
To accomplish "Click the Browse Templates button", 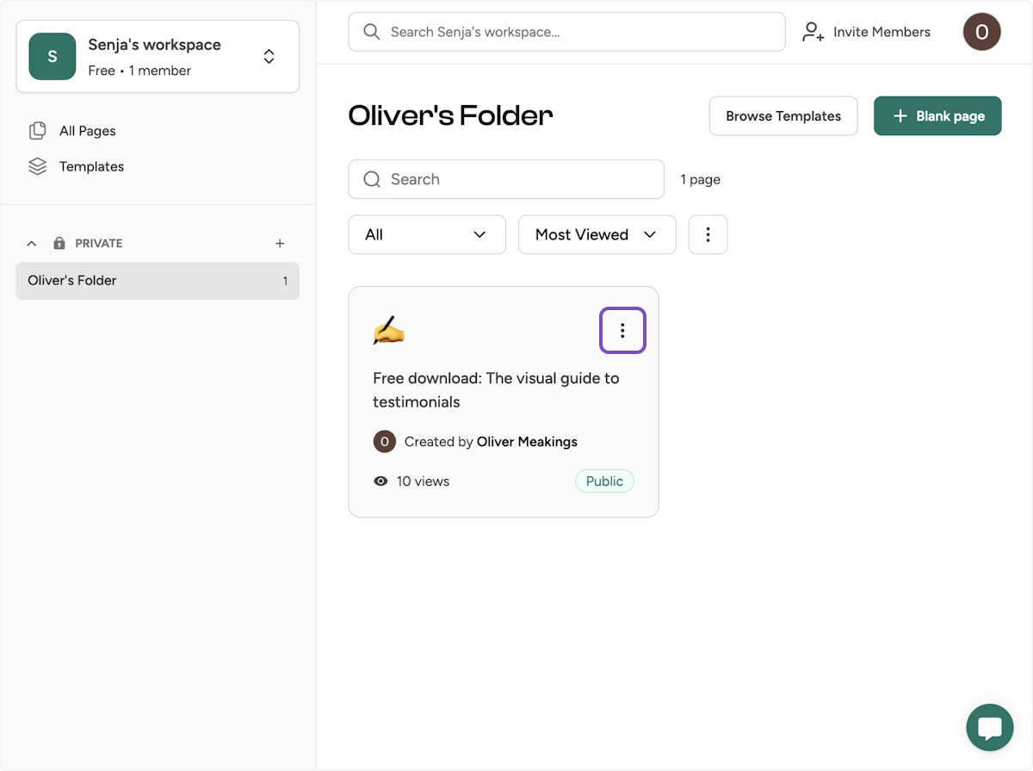I will coord(782,115).
